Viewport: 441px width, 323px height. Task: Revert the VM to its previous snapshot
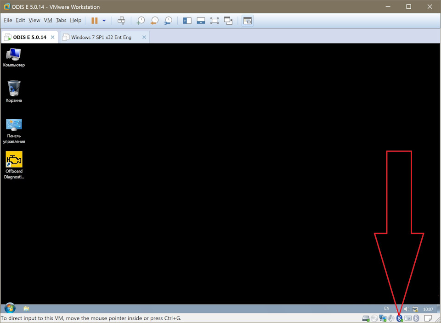[154, 21]
